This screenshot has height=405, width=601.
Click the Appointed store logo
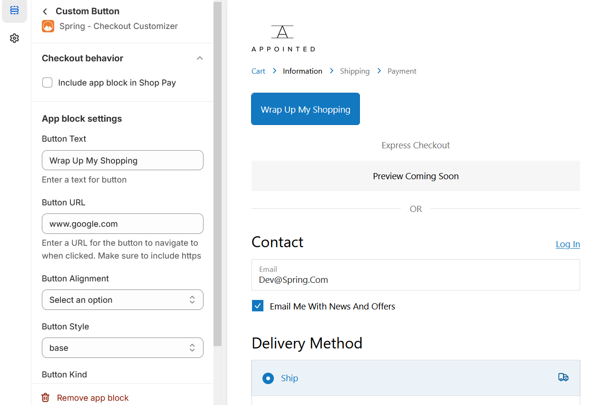[283, 38]
